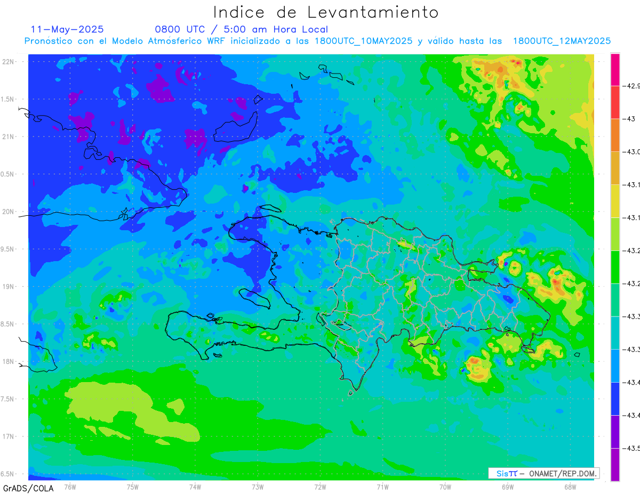Click the 21N latitude label
The height and width of the screenshot is (494, 640).
[x=8, y=136]
